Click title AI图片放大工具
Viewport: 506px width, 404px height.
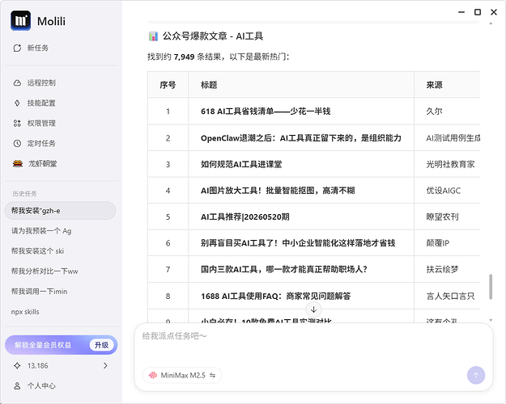point(278,191)
